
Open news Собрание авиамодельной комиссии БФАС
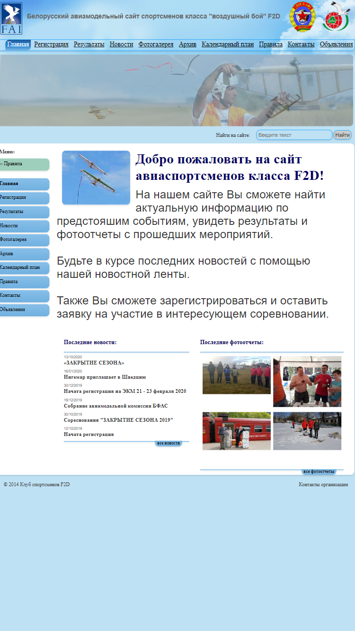[116, 406]
